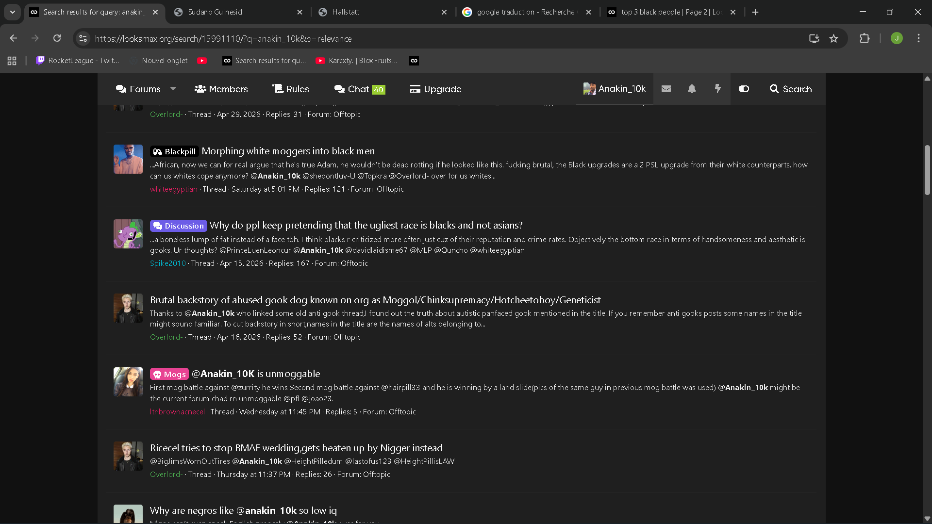Image resolution: width=932 pixels, height=524 pixels.
Task: Reload the current page
Action: [57, 38]
